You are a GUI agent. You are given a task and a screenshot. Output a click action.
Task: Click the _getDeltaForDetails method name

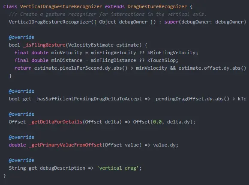[55, 122]
